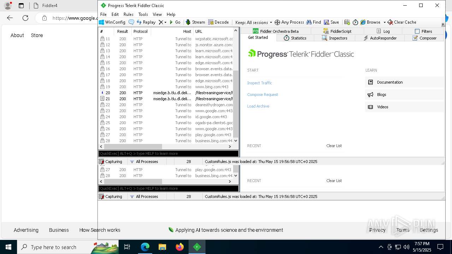Refresh the Edge browser page
The width and height of the screenshot is (452, 254).
coord(25,18)
